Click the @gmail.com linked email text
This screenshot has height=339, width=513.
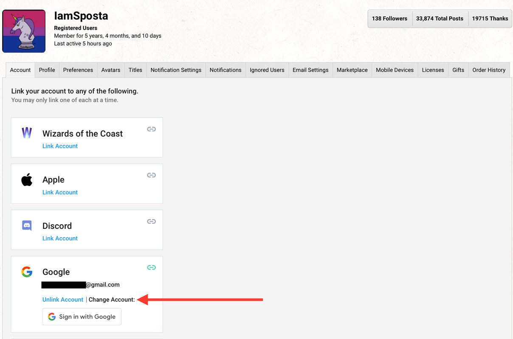pyautogui.click(x=80, y=285)
